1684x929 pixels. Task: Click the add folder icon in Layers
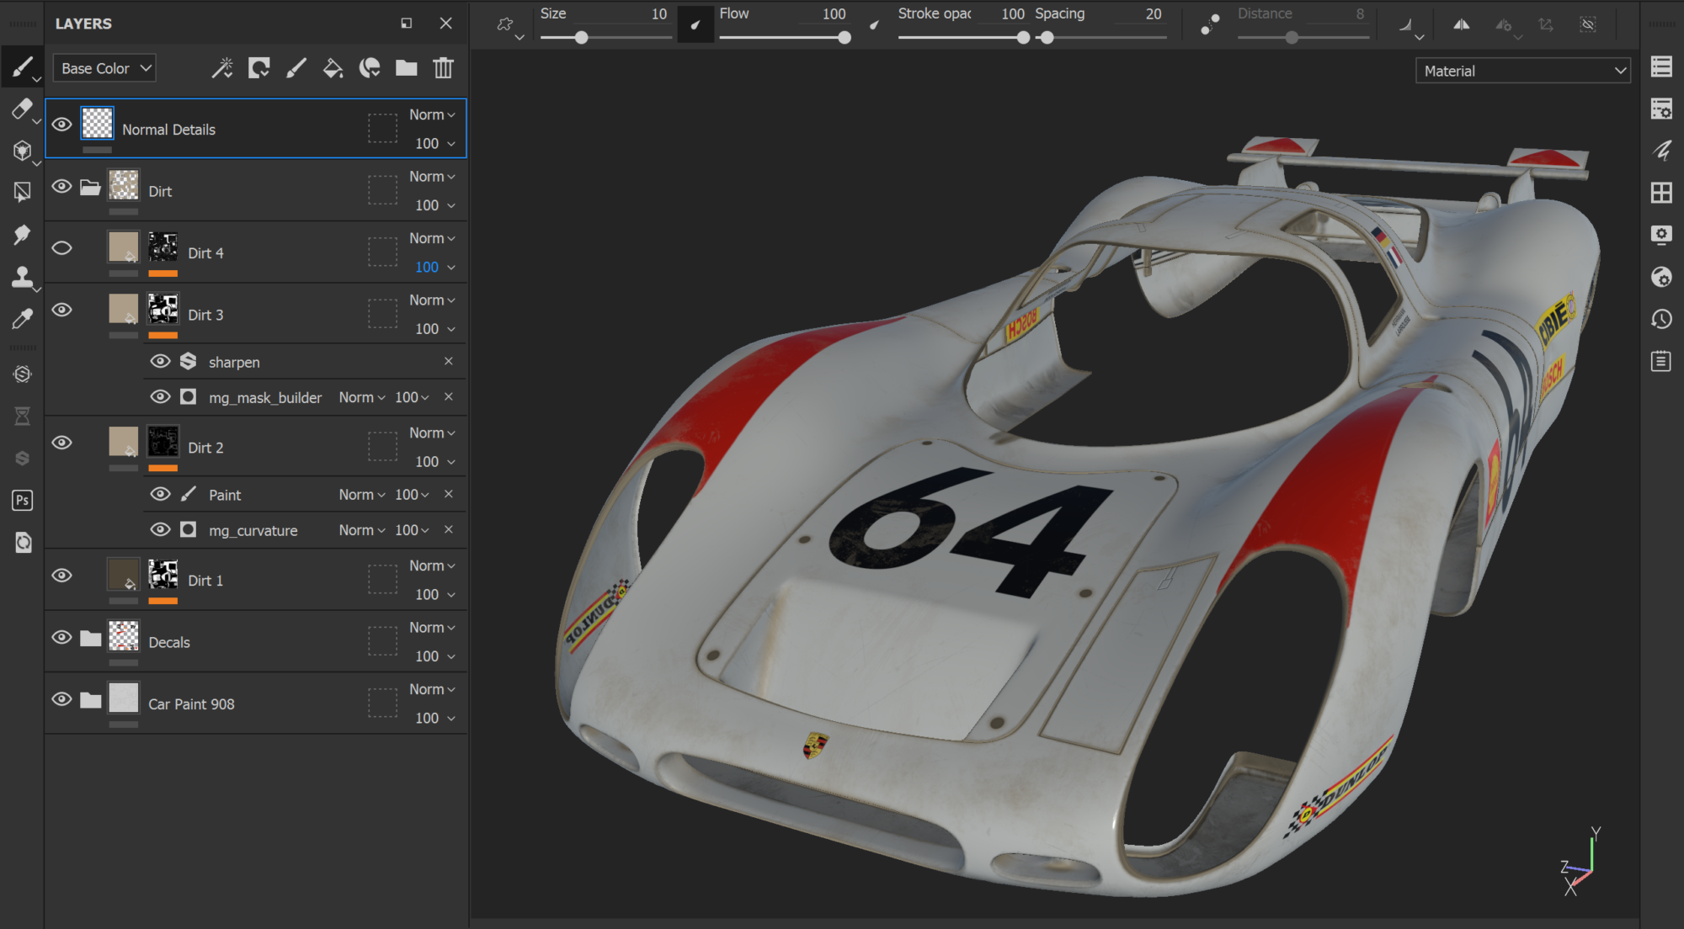[x=407, y=68]
